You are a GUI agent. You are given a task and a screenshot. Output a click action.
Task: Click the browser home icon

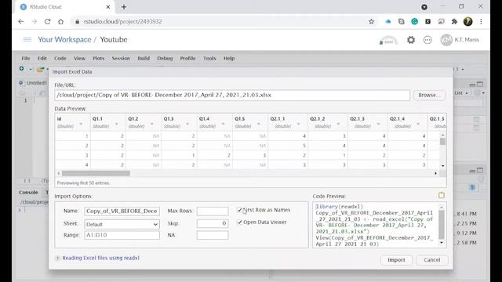(x=61, y=21)
